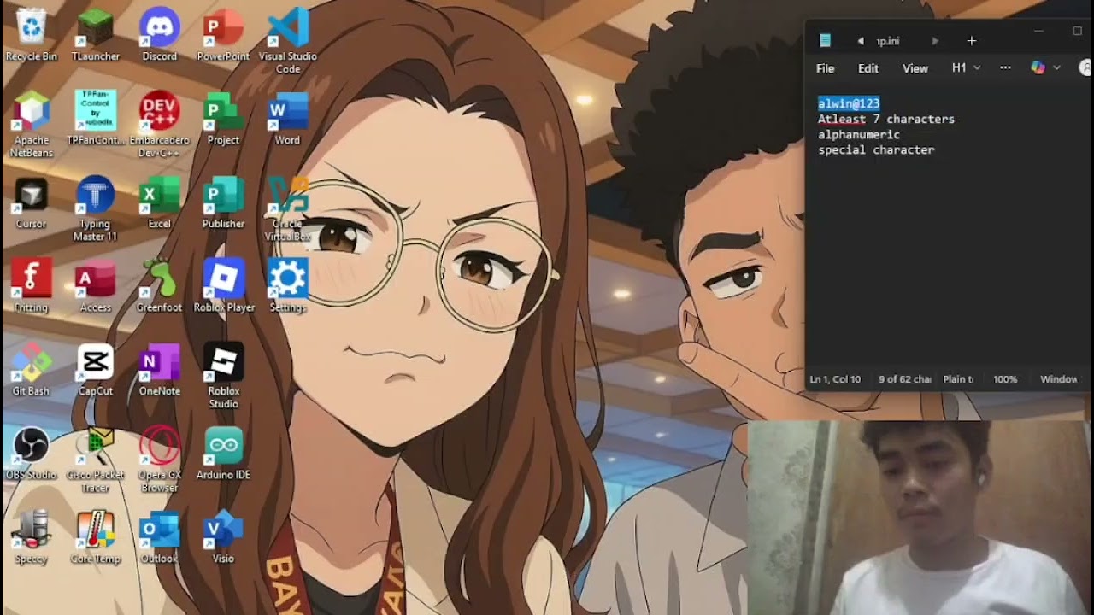Open the Access desktop shortcut
The image size is (1094, 615).
click(x=95, y=286)
